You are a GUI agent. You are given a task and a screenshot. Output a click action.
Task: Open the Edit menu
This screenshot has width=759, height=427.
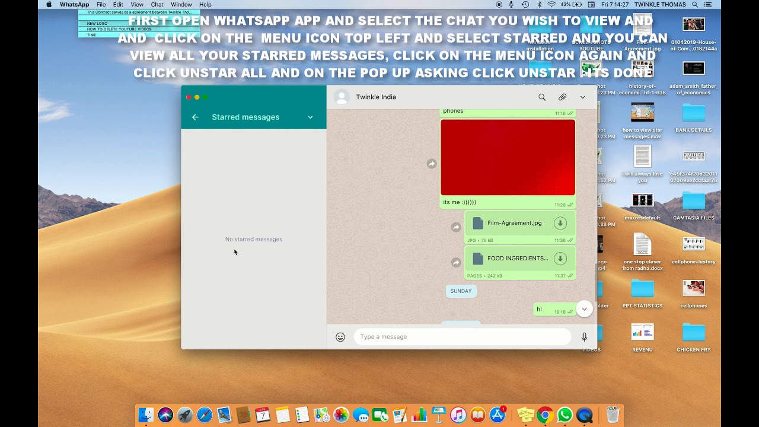118,4
